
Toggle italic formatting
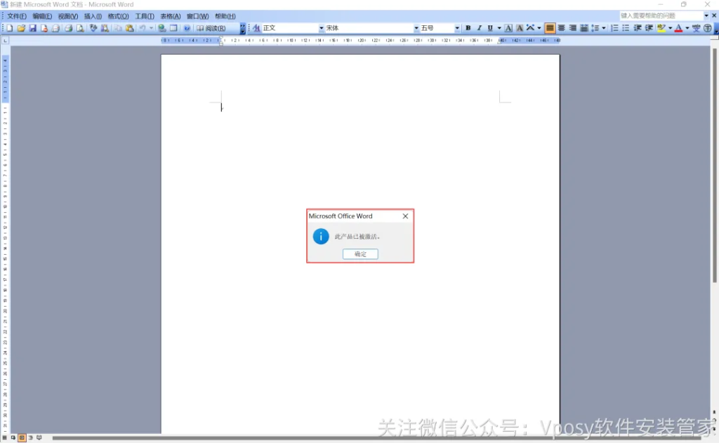tap(479, 28)
